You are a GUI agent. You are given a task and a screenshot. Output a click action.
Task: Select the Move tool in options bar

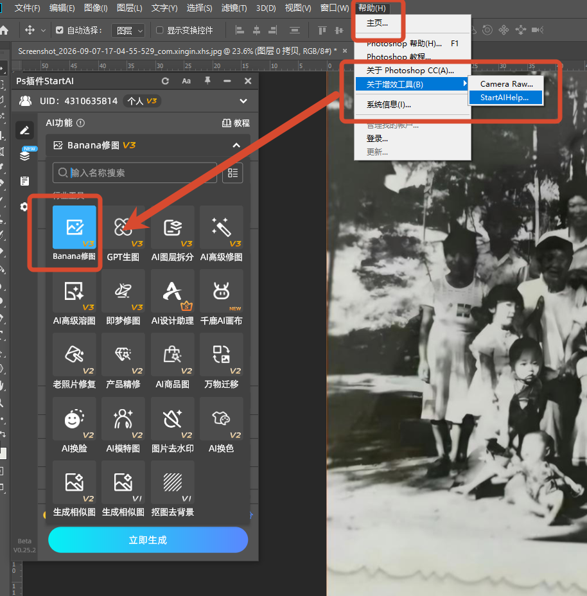30,30
